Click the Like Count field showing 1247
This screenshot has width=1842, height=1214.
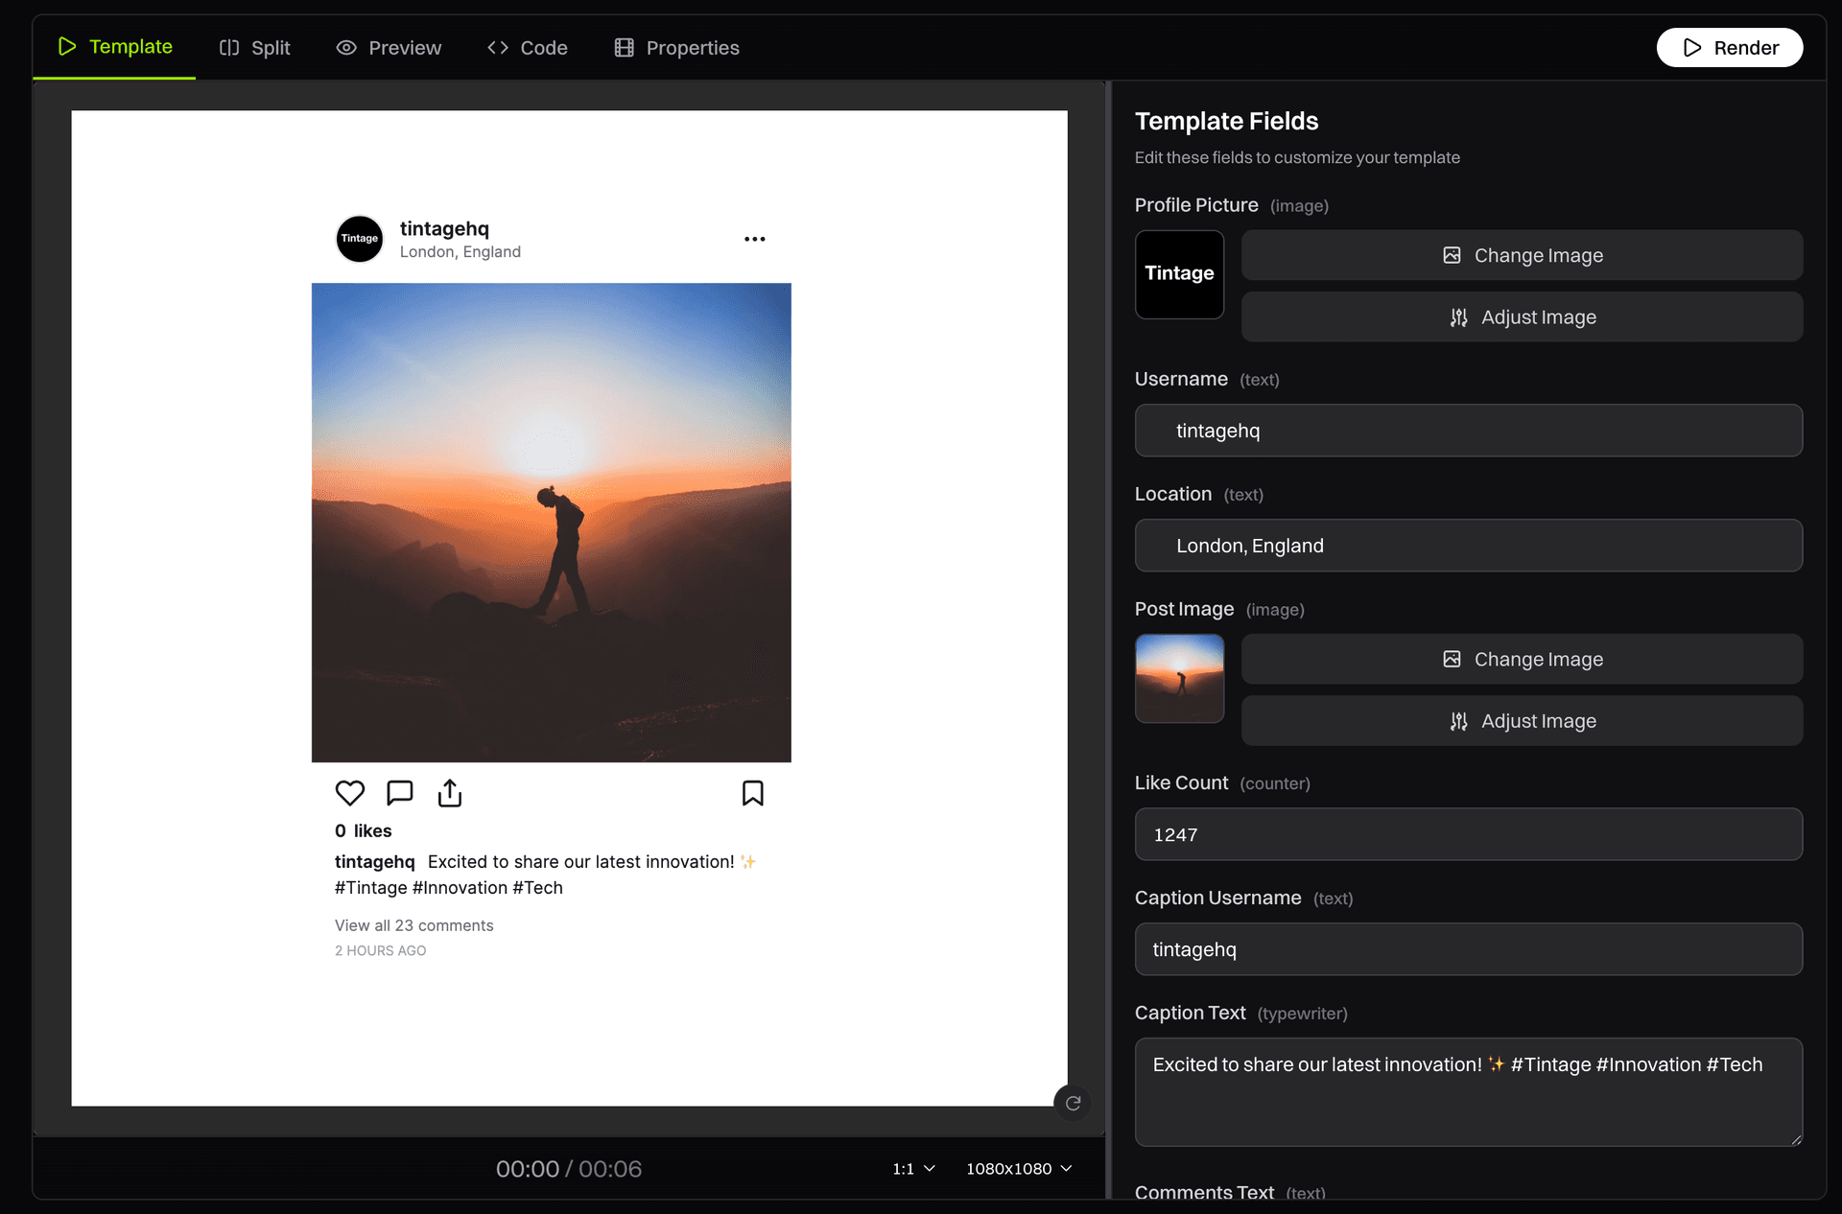click(1469, 834)
